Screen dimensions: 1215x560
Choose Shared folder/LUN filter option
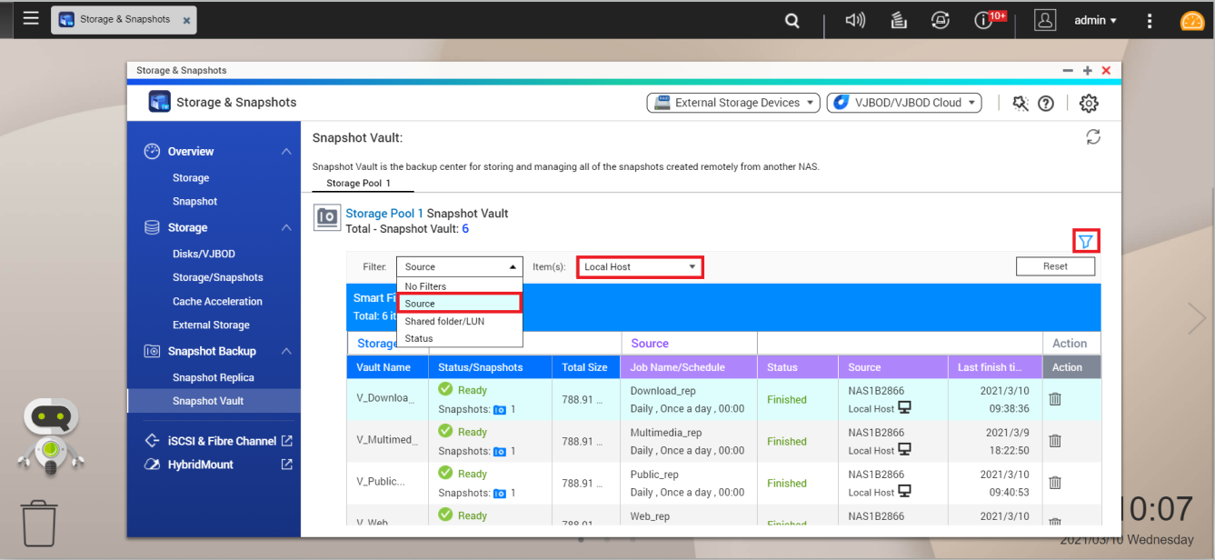[443, 321]
